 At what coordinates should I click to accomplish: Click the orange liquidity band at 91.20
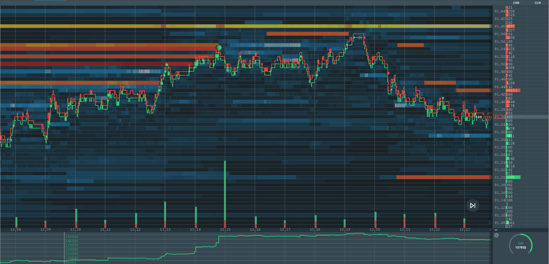(x=444, y=177)
